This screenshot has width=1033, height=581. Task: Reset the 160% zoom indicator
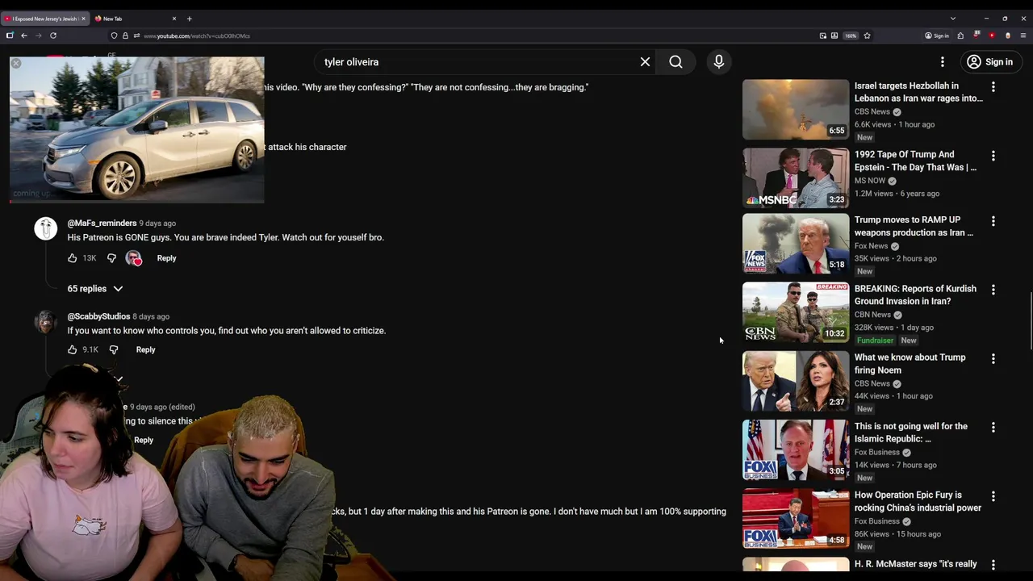pos(851,36)
